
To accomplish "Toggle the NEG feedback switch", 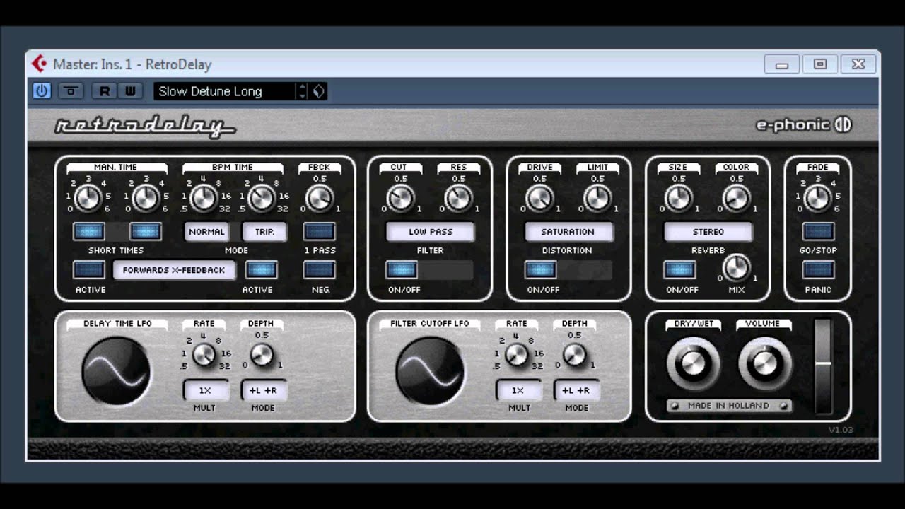I will (x=320, y=269).
